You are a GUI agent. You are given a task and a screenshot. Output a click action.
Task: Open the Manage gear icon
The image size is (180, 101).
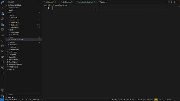click(3, 96)
